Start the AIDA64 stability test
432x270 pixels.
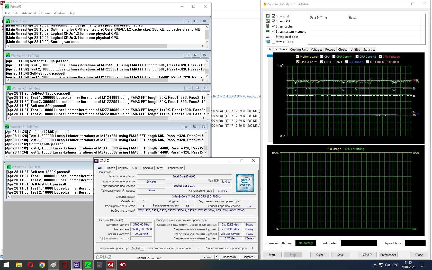272,255
